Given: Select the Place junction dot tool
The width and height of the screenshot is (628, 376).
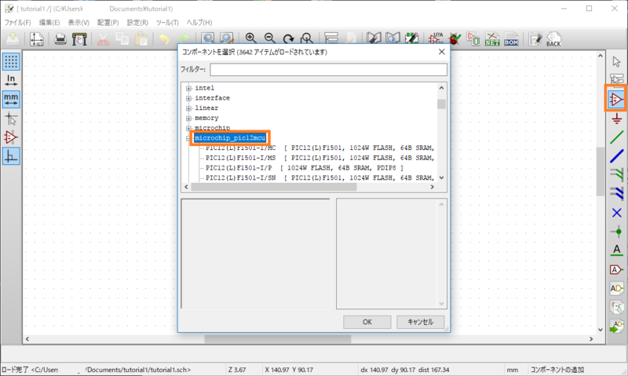Looking at the screenshot, I should click(x=616, y=232).
